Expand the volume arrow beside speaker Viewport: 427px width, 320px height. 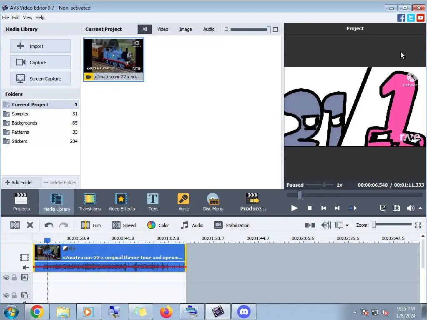coord(420,208)
